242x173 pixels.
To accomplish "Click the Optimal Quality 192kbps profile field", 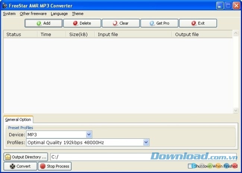I will click(88, 142).
